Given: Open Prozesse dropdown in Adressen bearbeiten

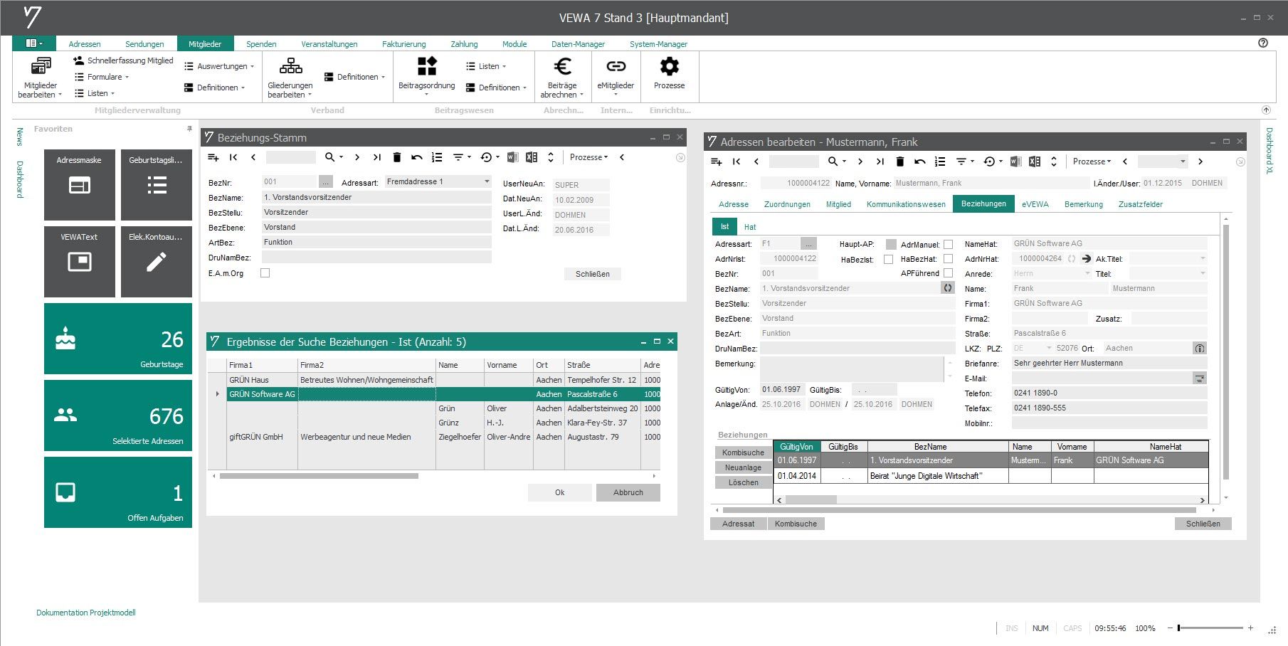Looking at the screenshot, I should (1092, 161).
